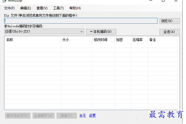Viewport: 186px width, 124px height.
Task: Open the 关于 link
Action: click(83, 115)
